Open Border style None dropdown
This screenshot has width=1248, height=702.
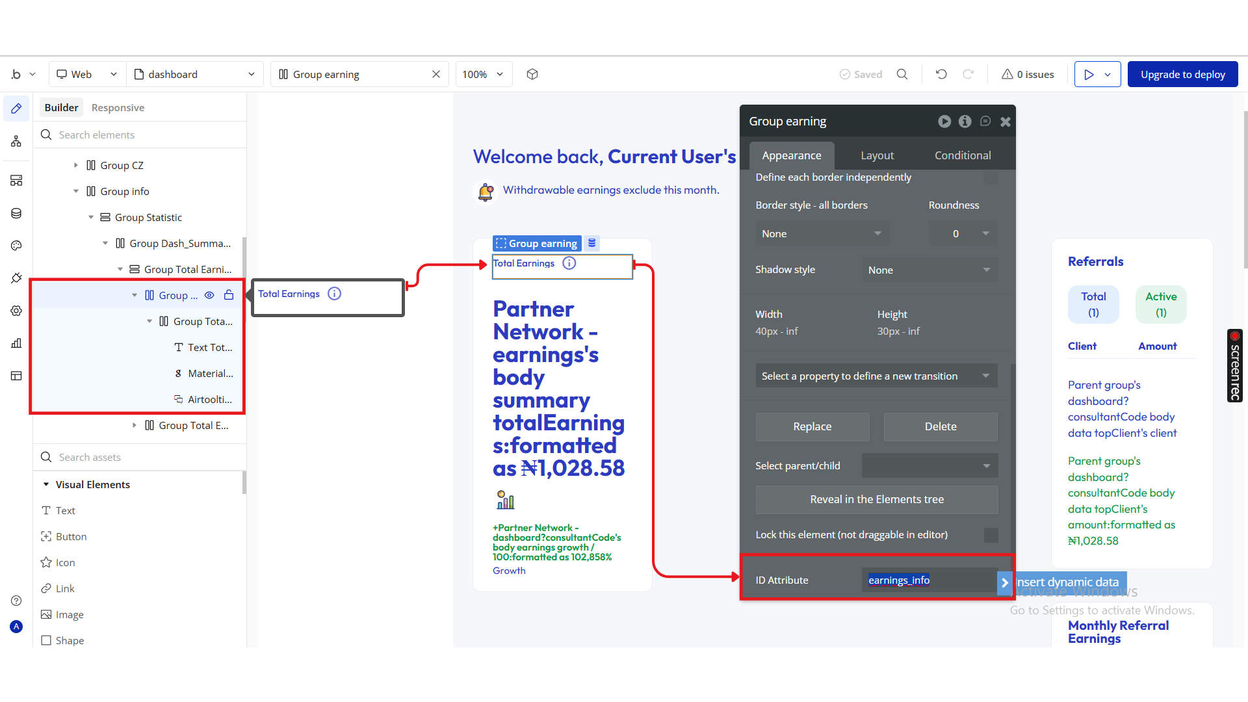(822, 233)
